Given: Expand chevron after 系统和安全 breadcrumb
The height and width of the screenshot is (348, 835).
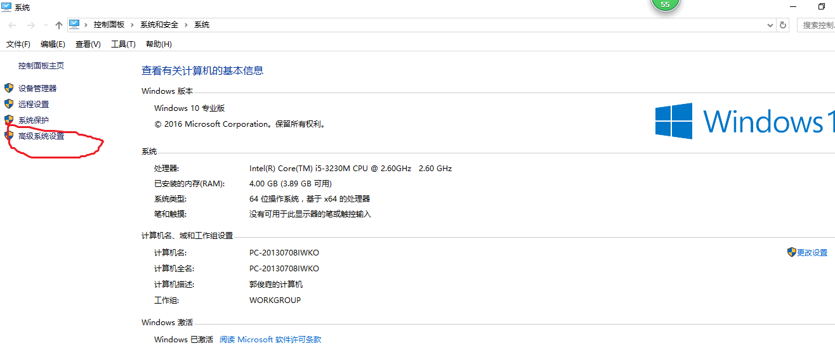Looking at the screenshot, I should 186,25.
